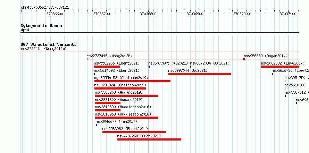The width and height of the screenshot is (309, 153).
Task: Click the nsv5583982 (Ebert2021) red bar
Action: [x=134, y=132]
